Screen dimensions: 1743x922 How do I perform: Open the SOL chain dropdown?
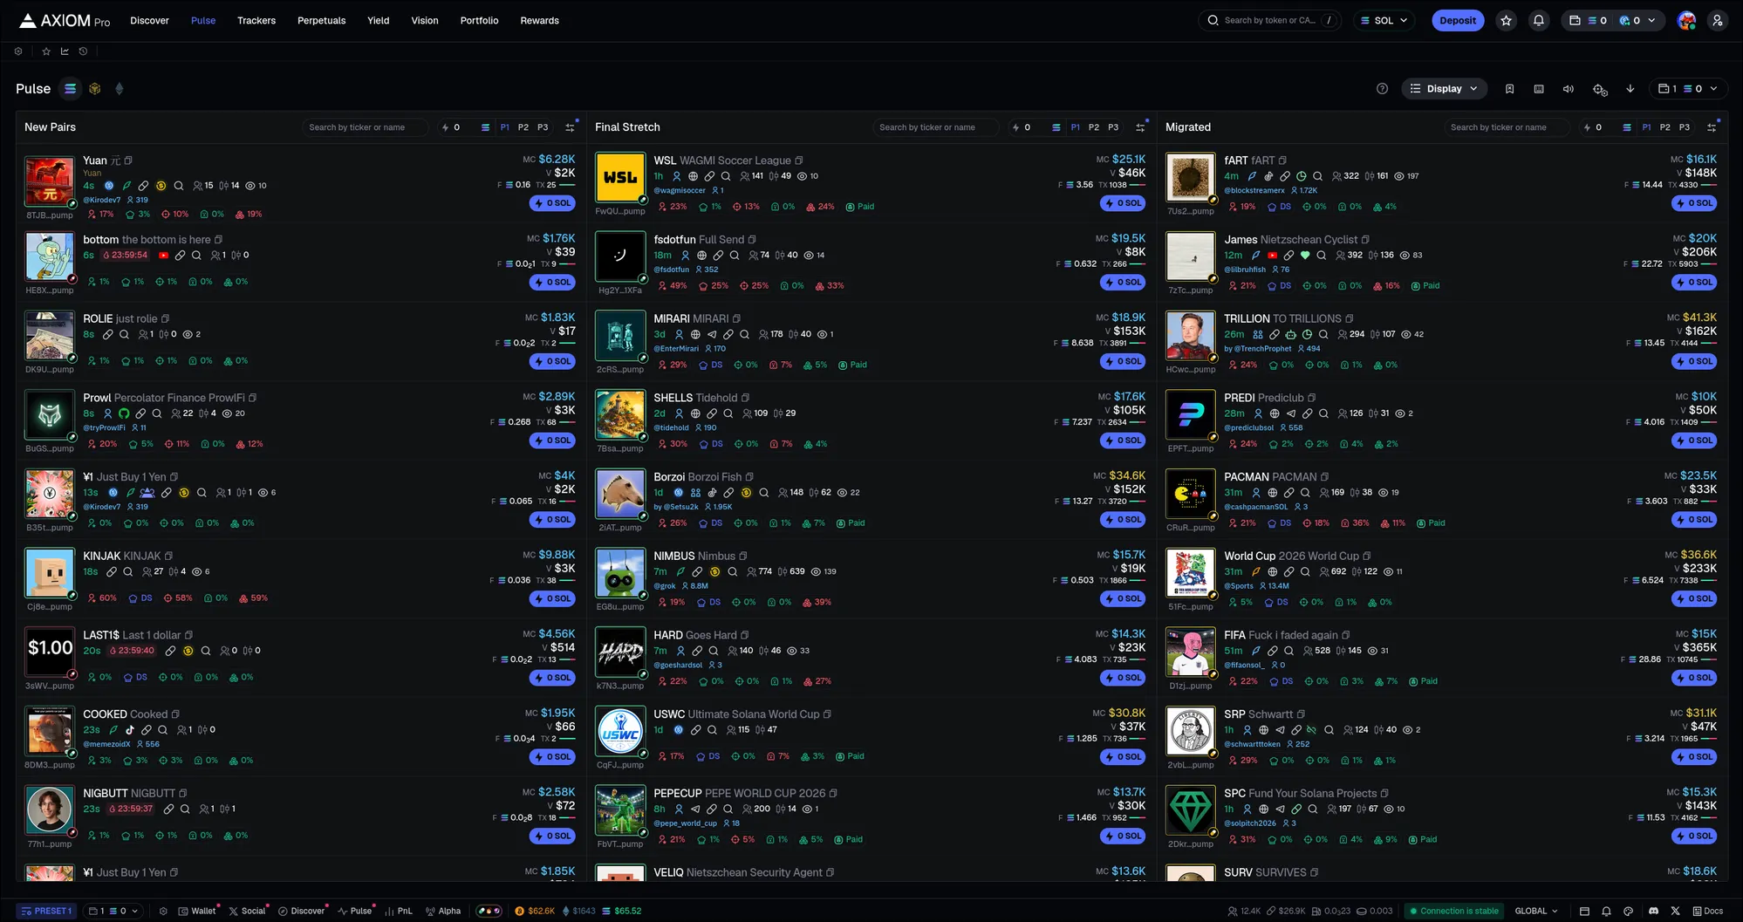pos(1385,21)
